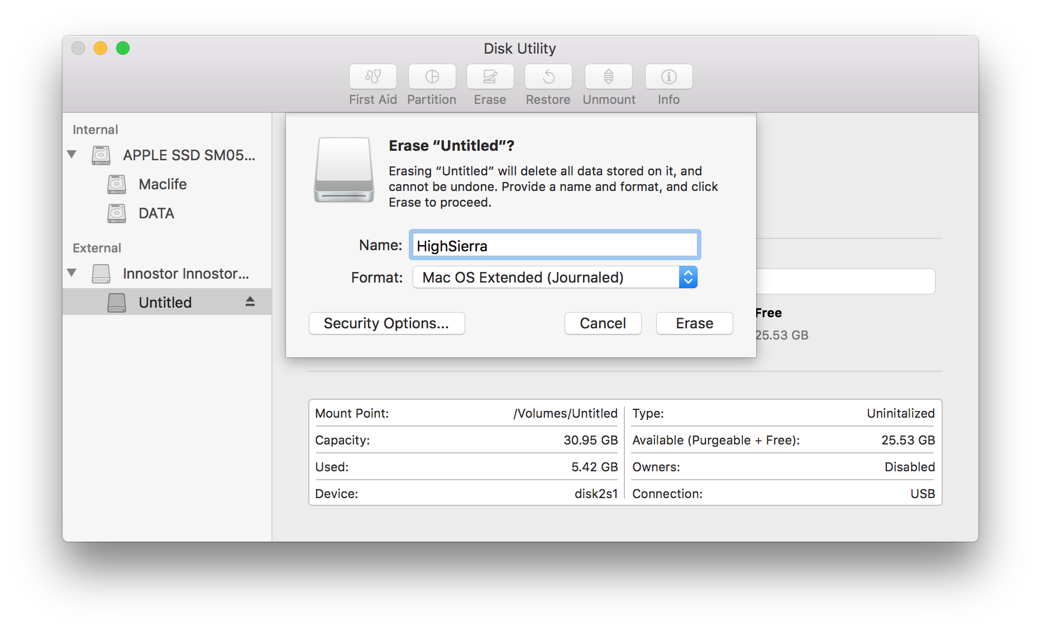Select the DATA volume in sidebar

[156, 213]
